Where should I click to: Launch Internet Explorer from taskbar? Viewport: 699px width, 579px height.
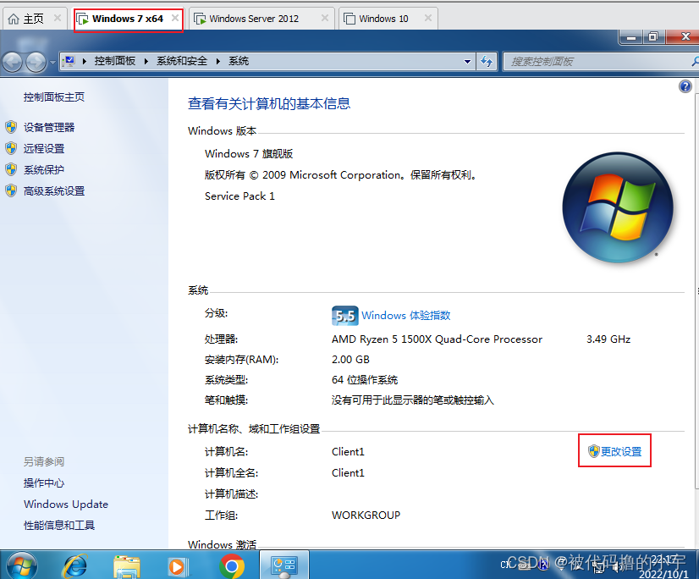(x=74, y=566)
